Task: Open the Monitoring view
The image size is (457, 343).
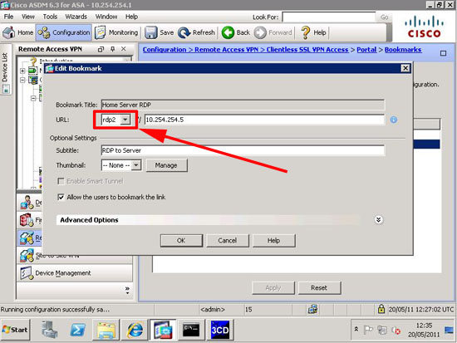Action: tap(116, 32)
